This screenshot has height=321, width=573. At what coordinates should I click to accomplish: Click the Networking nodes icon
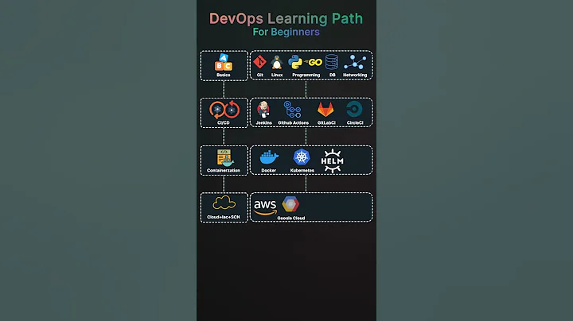[355, 63]
